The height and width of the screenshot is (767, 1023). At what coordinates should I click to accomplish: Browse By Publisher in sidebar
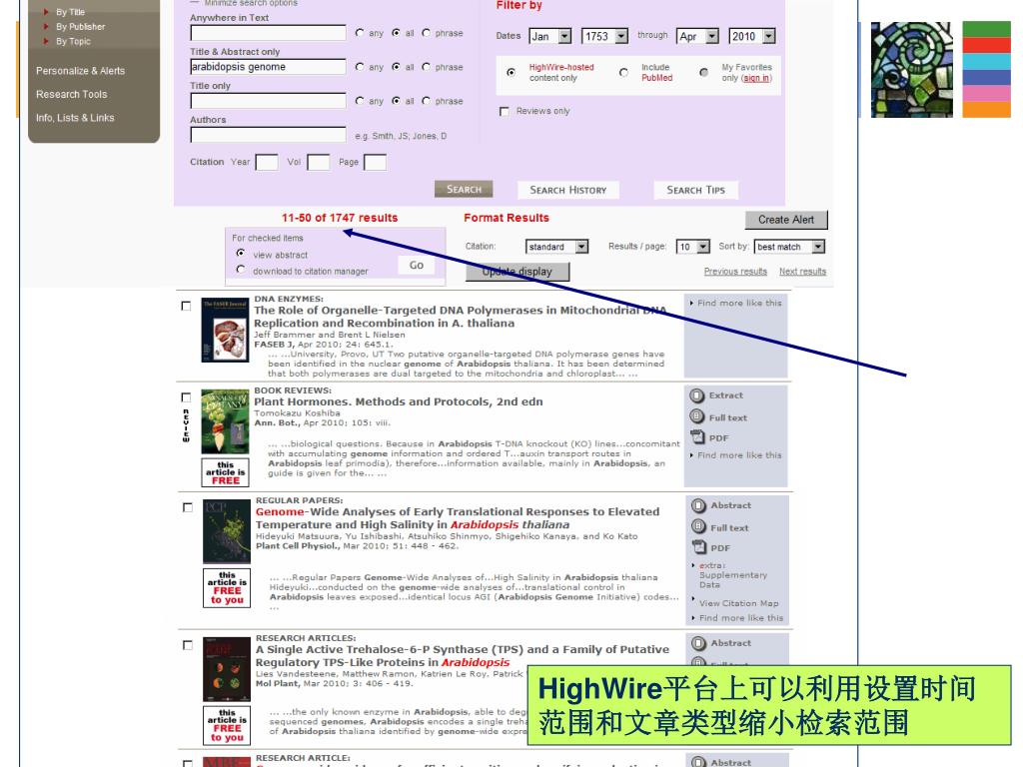pyautogui.click(x=80, y=27)
